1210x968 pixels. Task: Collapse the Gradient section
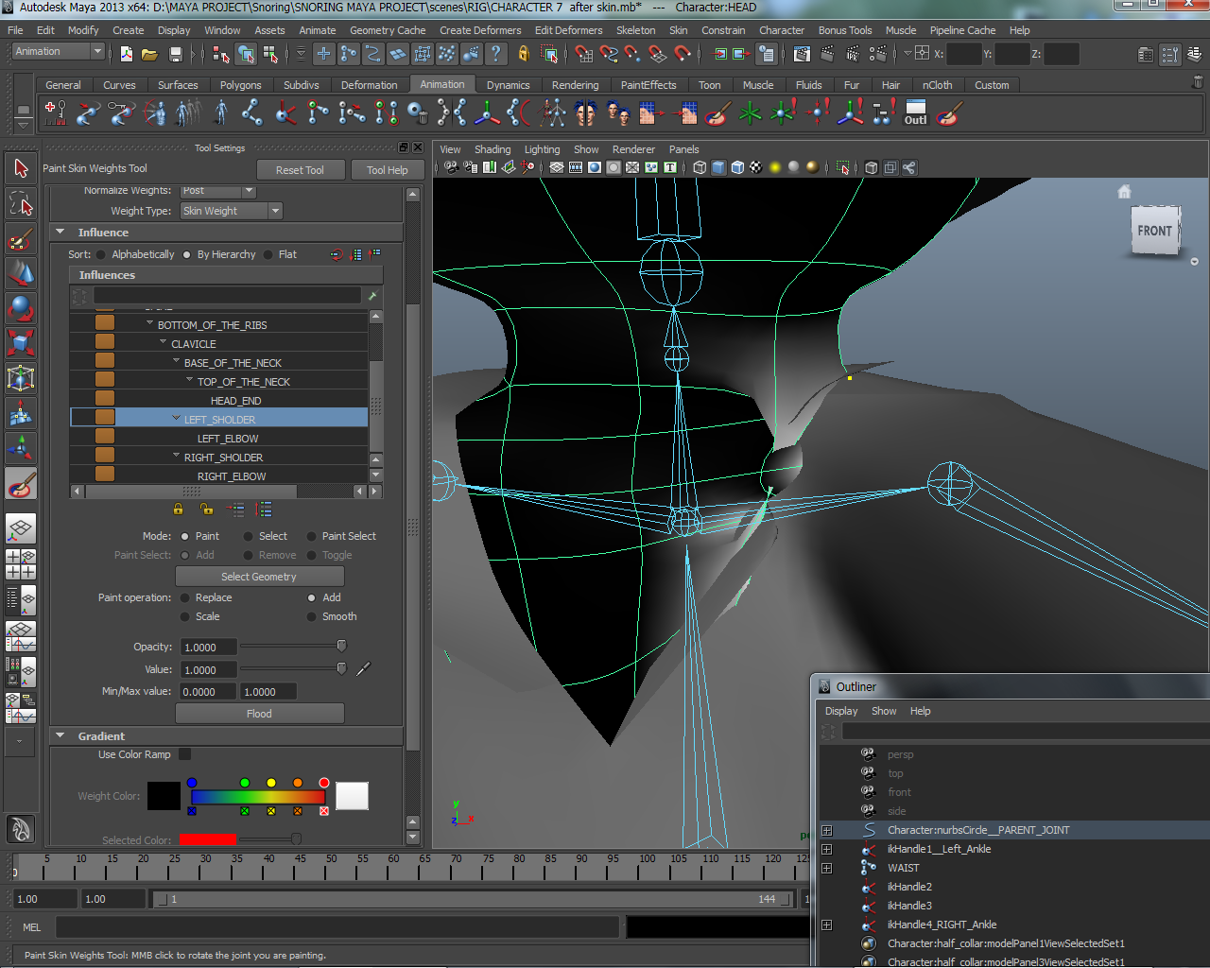click(x=60, y=735)
